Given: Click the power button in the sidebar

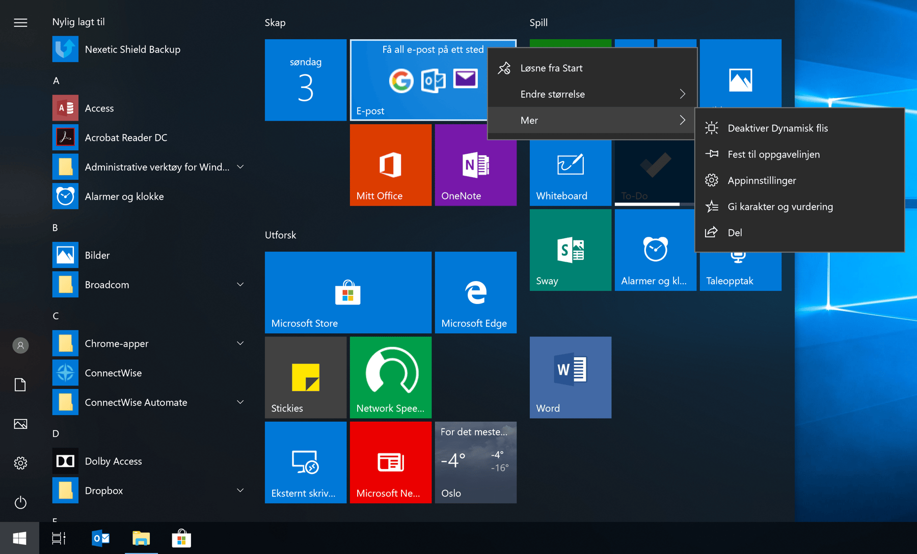Looking at the screenshot, I should pyautogui.click(x=20, y=503).
